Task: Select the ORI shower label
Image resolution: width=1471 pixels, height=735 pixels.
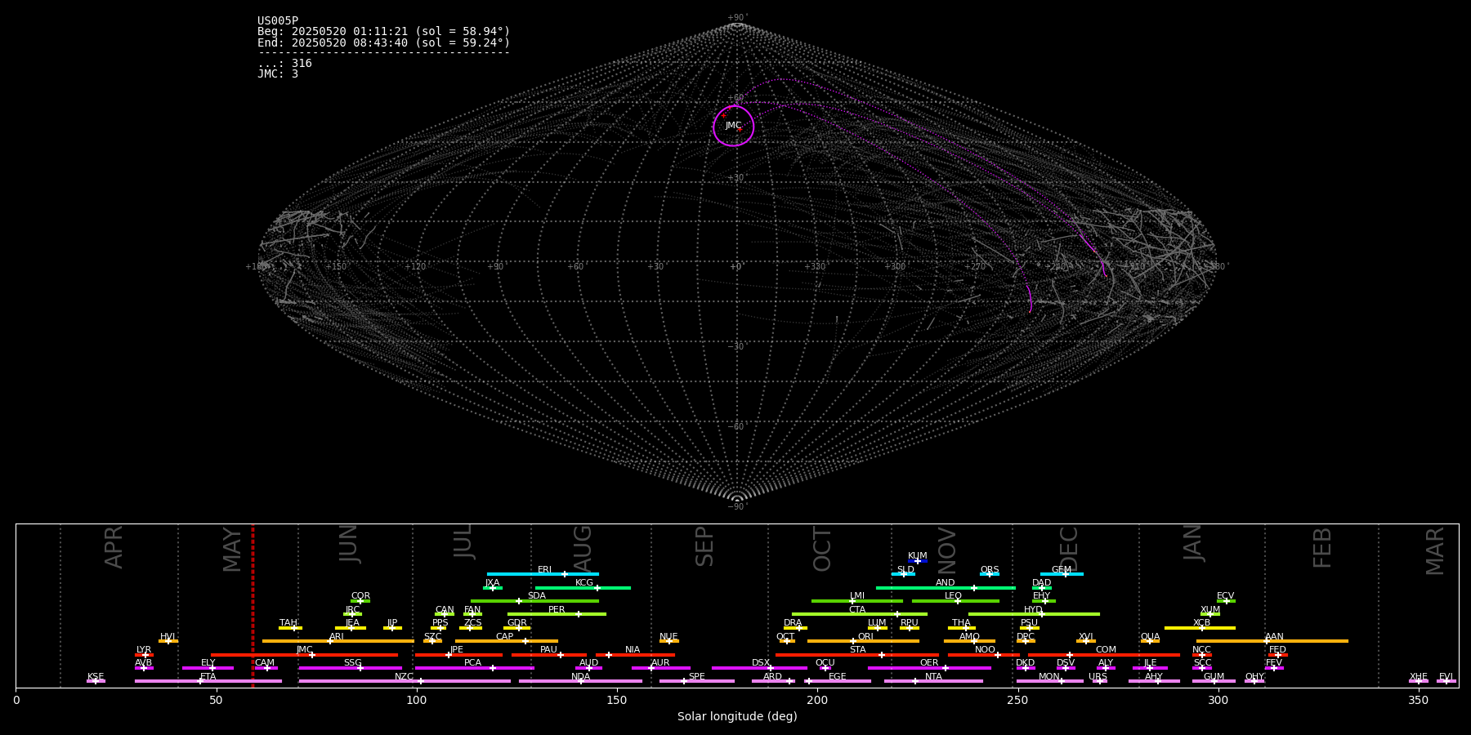Action: coord(865,637)
